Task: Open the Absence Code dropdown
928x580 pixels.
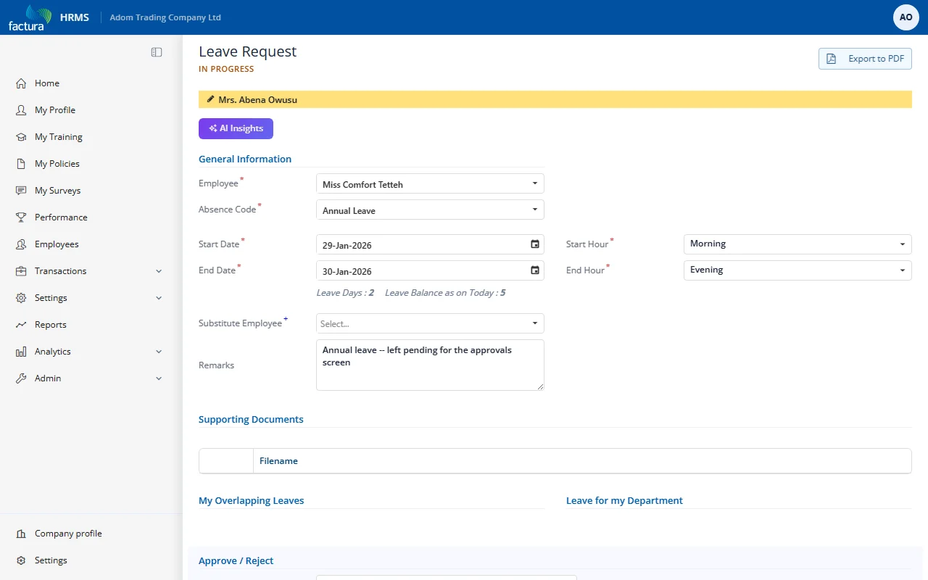Action: 430,210
